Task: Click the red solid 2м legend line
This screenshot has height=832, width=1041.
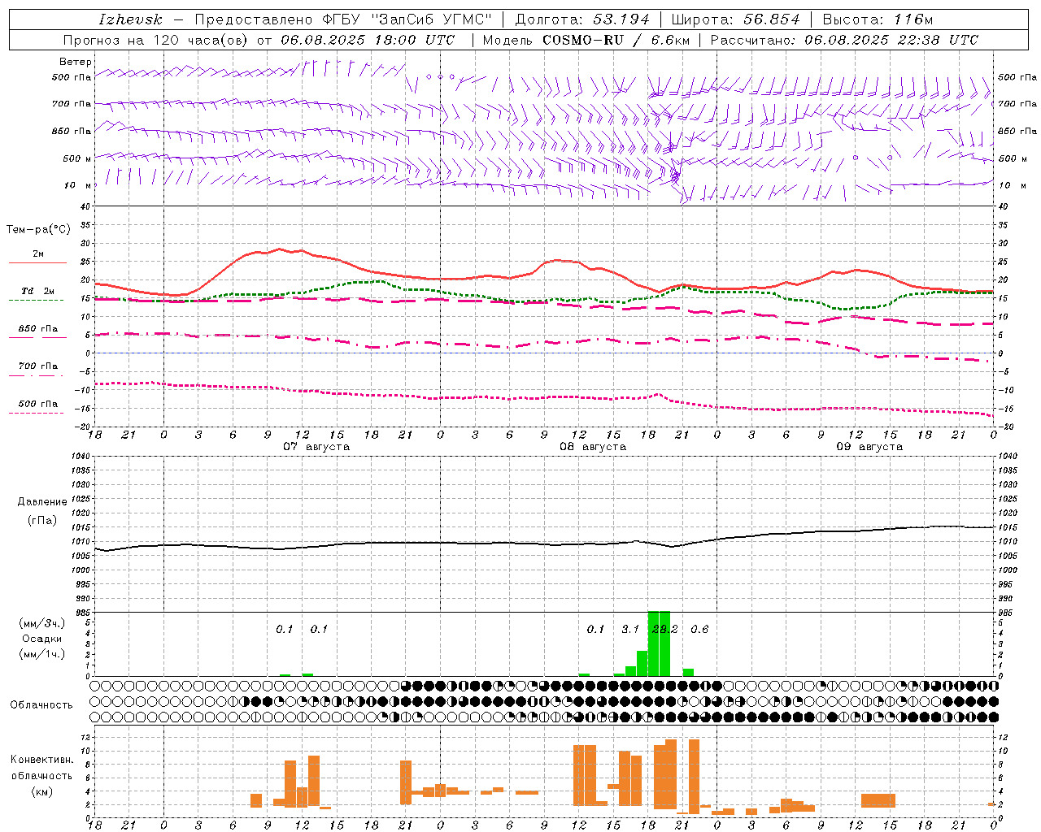Action: click(37, 262)
